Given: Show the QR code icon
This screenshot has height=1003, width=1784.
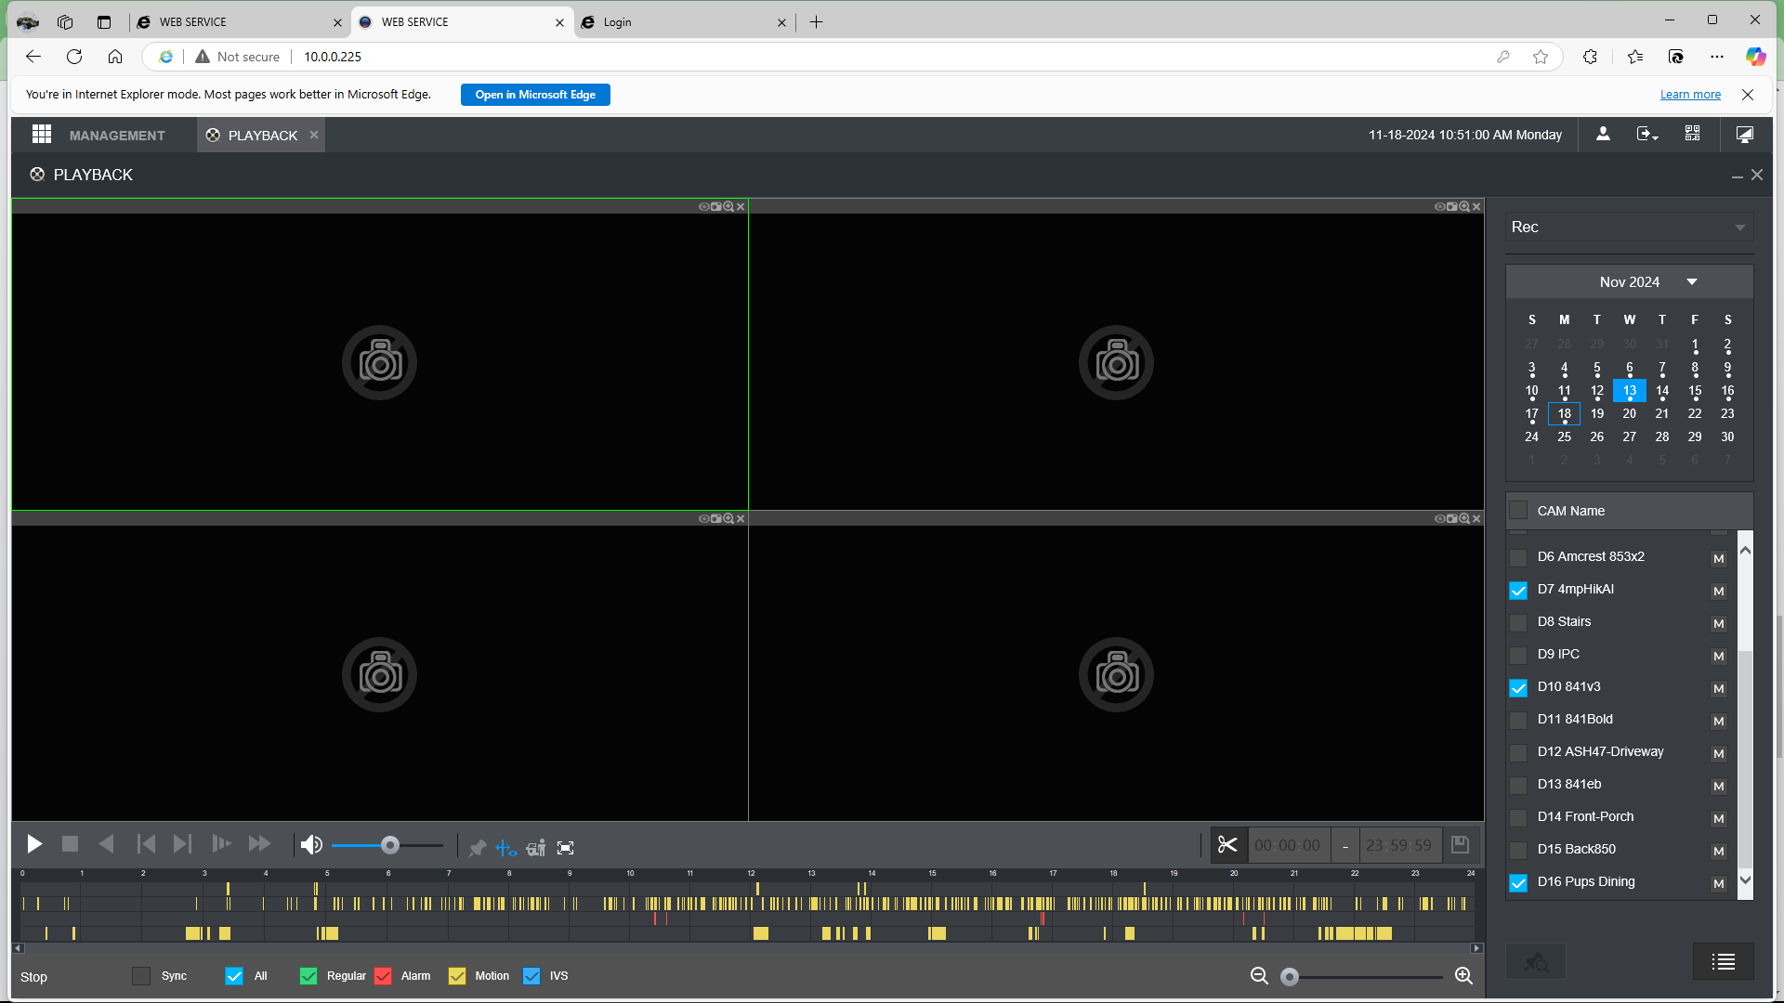Looking at the screenshot, I should coord(1693,135).
